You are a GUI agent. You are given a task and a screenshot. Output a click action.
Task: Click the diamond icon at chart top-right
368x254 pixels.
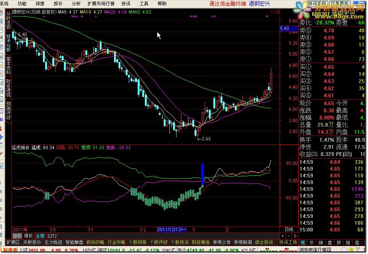[x=272, y=12]
